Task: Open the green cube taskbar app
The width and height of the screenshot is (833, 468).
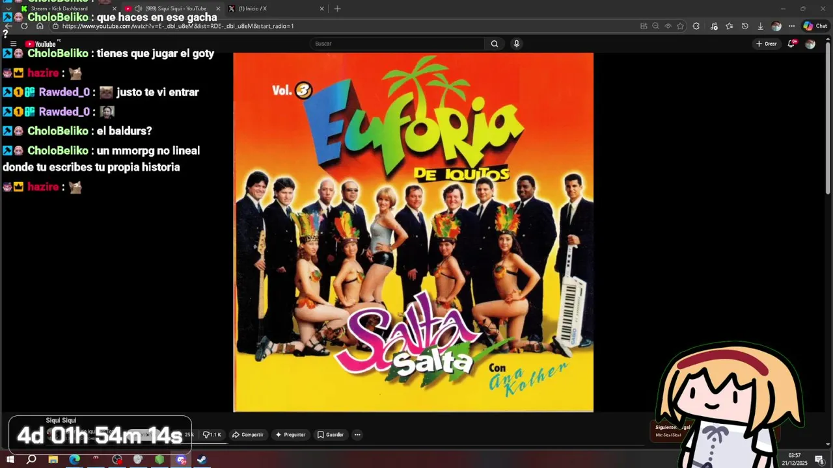Action: (x=159, y=460)
